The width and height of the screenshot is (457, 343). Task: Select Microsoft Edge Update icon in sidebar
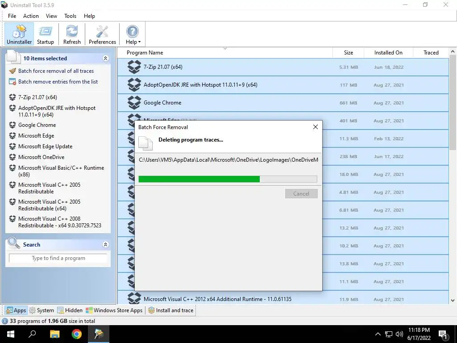click(12, 146)
